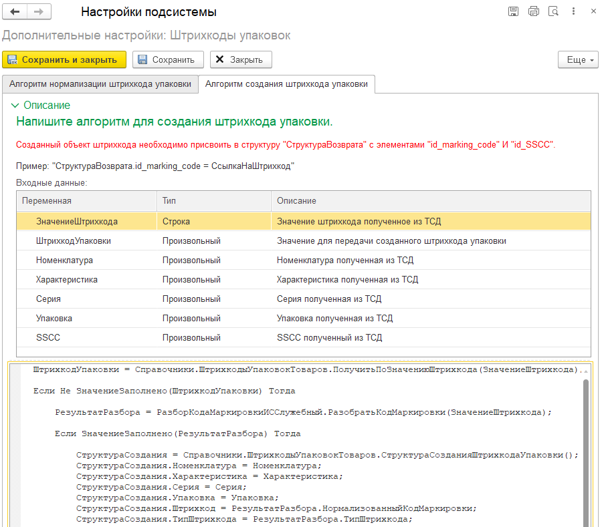Click the printer icon in title bar

point(533,11)
